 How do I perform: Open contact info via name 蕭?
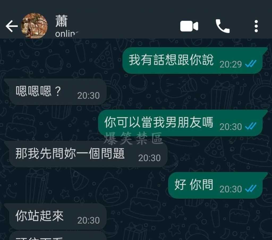click(61, 21)
